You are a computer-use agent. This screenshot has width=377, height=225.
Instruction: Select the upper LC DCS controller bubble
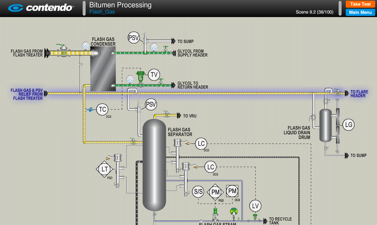pyautogui.click(x=201, y=144)
